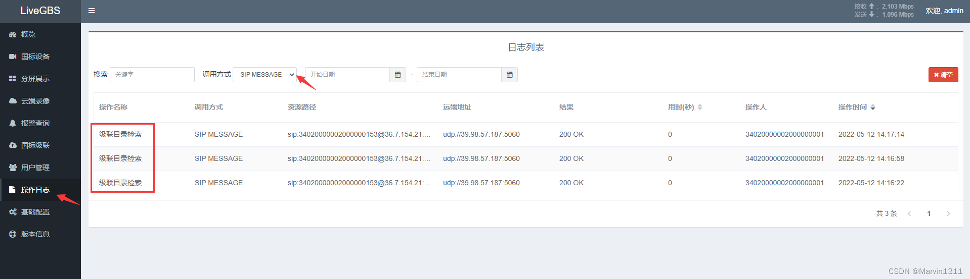This screenshot has height=279, width=970.
Task: Focus the 关键字 search input
Action: click(x=152, y=75)
